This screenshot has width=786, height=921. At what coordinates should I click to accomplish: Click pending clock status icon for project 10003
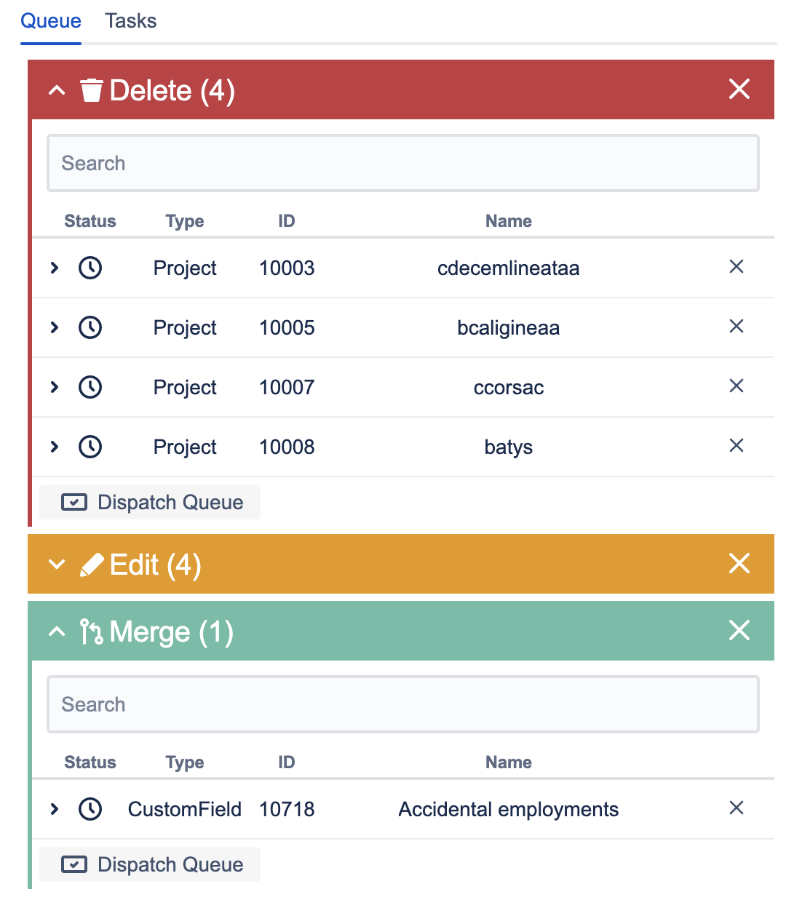point(90,268)
